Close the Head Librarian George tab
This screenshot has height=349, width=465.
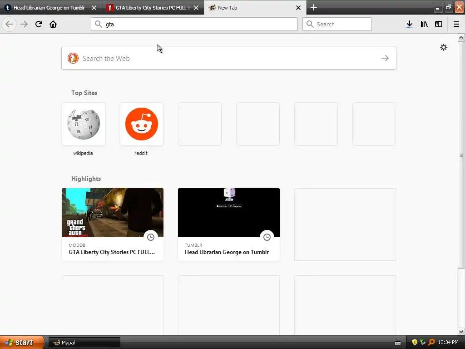94,8
